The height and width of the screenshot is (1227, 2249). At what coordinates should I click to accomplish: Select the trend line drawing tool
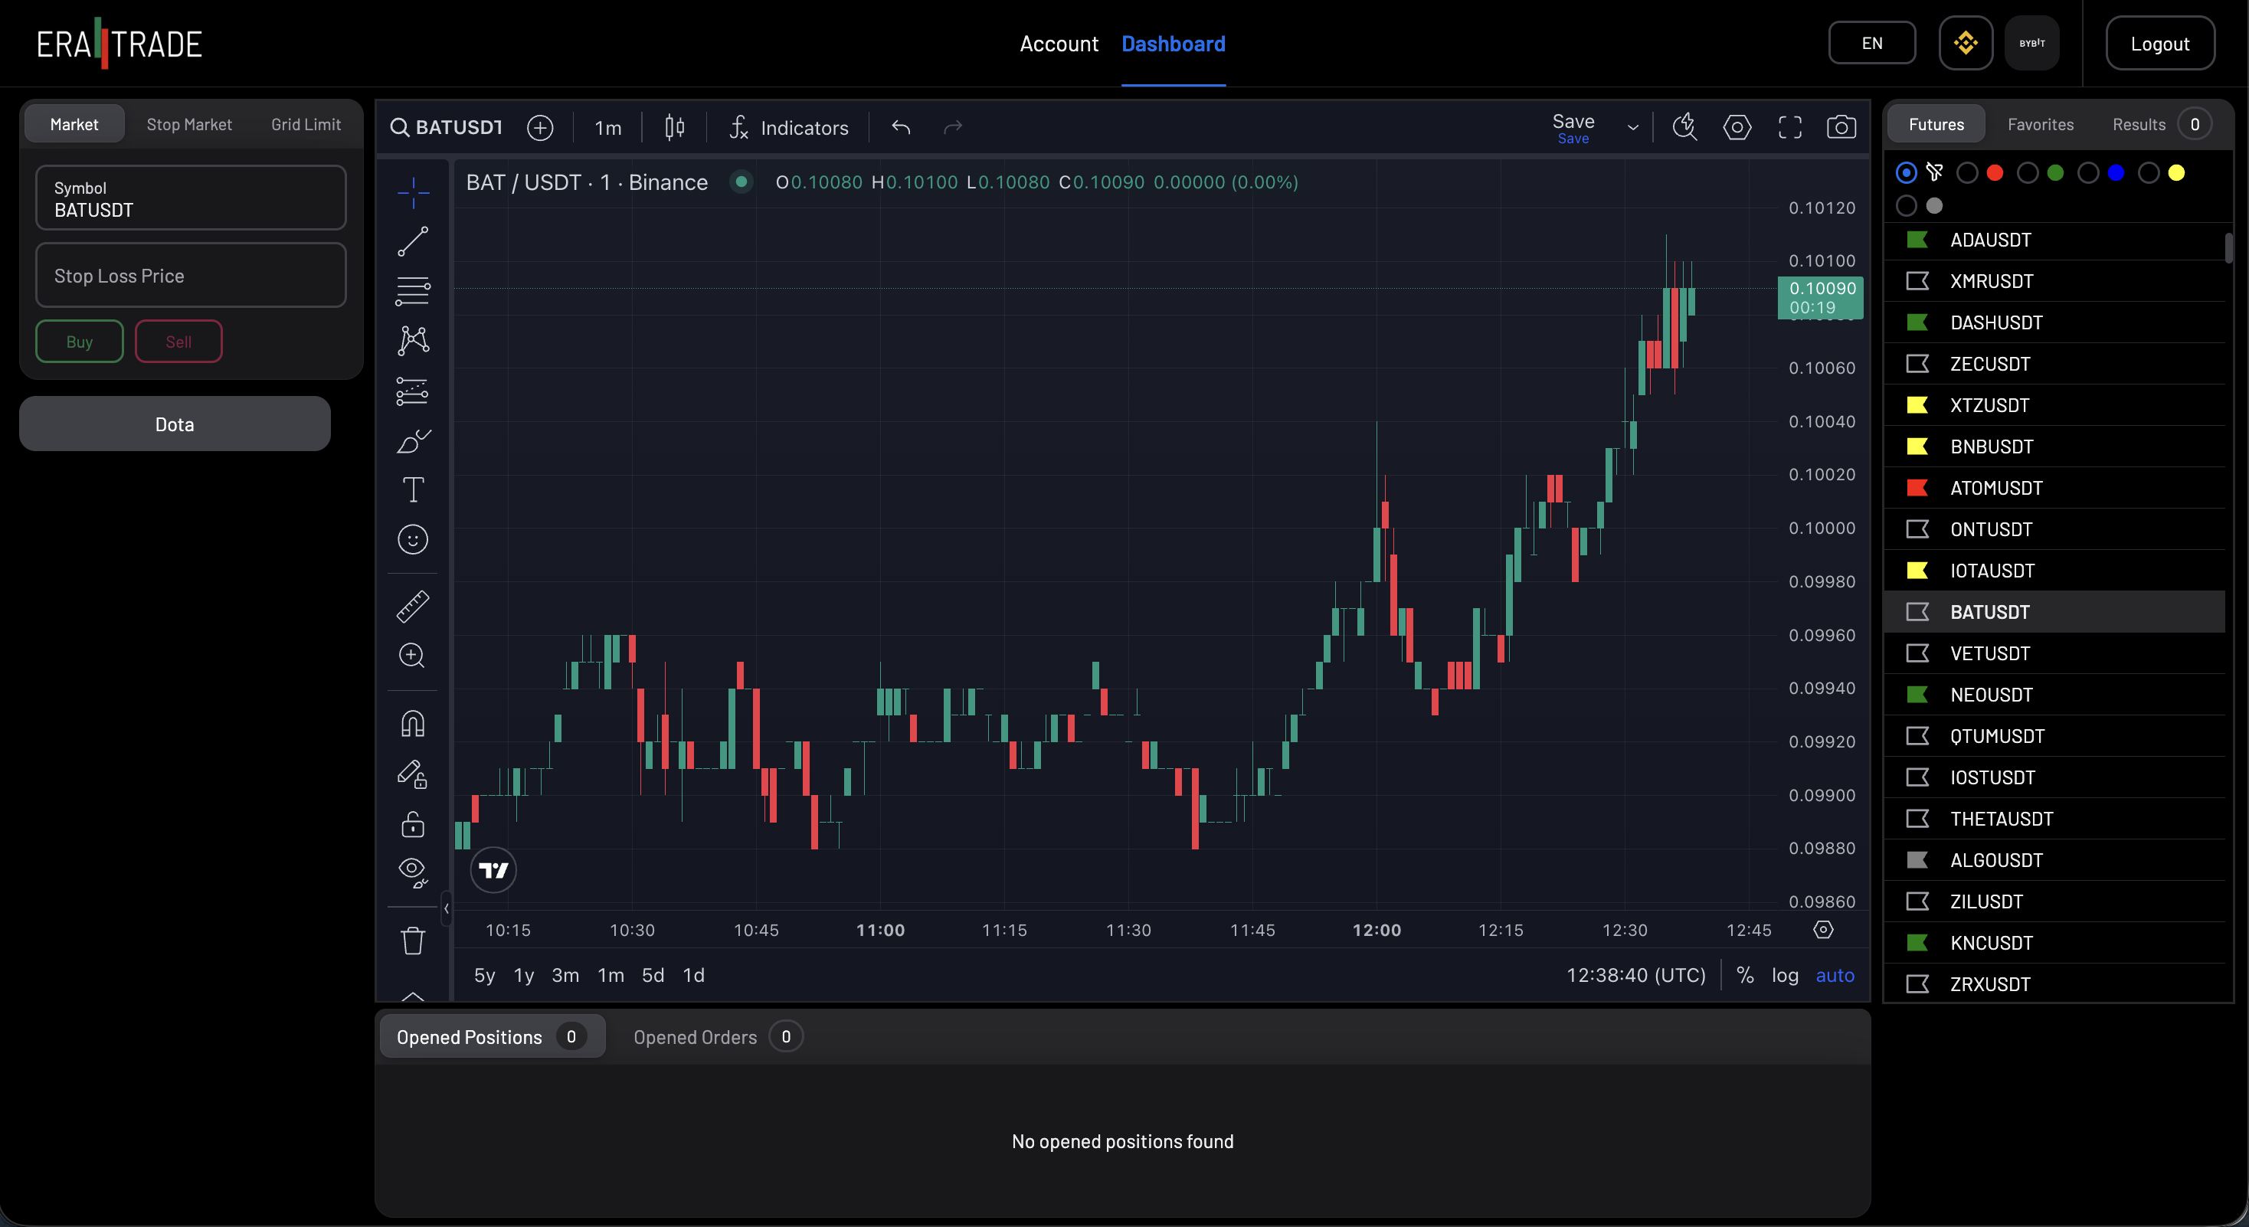point(413,242)
